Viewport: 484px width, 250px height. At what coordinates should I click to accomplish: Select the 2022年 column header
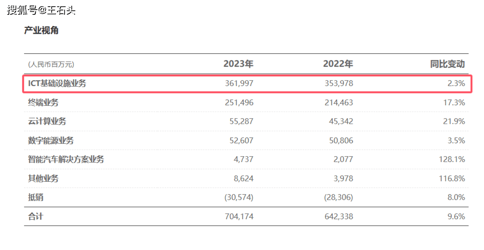click(338, 64)
